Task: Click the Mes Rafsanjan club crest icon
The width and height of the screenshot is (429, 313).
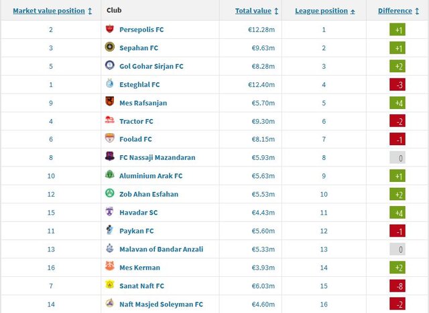Action: pyautogui.click(x=110, y=102)
